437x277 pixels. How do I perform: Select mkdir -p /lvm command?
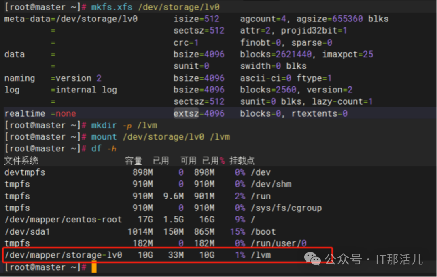tap(124, 126)
